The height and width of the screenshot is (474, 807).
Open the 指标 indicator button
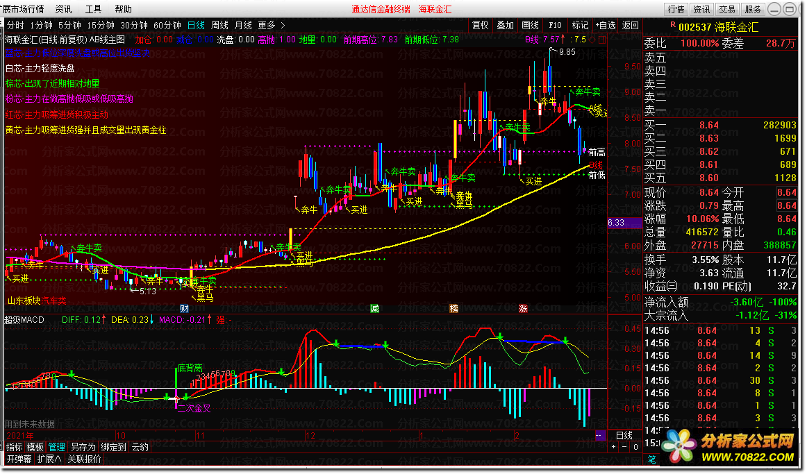click(x=15, y=447)
